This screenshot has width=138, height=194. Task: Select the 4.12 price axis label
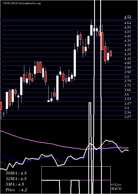[128, 59]
